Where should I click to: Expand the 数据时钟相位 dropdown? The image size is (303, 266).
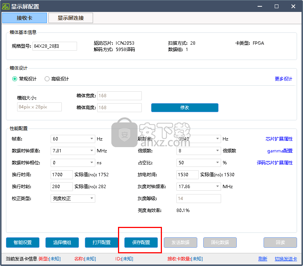pos(73,163)
